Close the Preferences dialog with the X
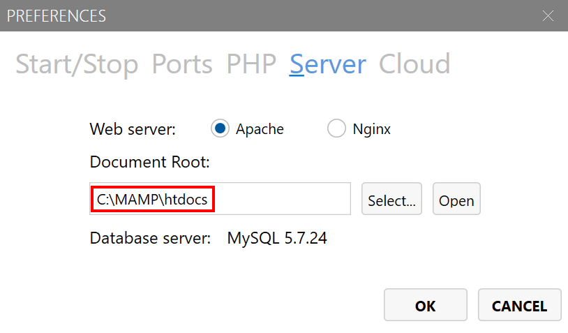 point(548,15)
